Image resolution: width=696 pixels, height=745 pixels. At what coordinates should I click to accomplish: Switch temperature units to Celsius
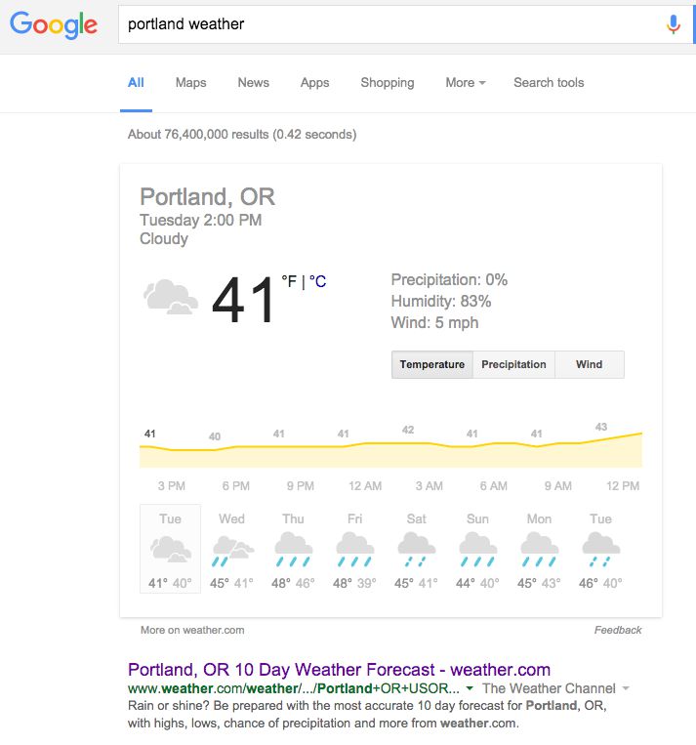(317, 282)
